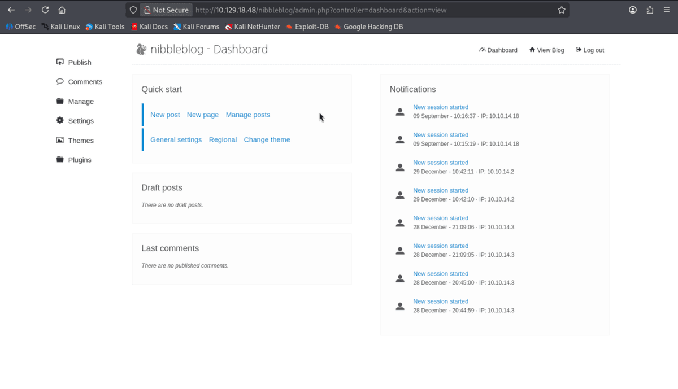
Task: Open the browser home page icon
Action: 62,10
